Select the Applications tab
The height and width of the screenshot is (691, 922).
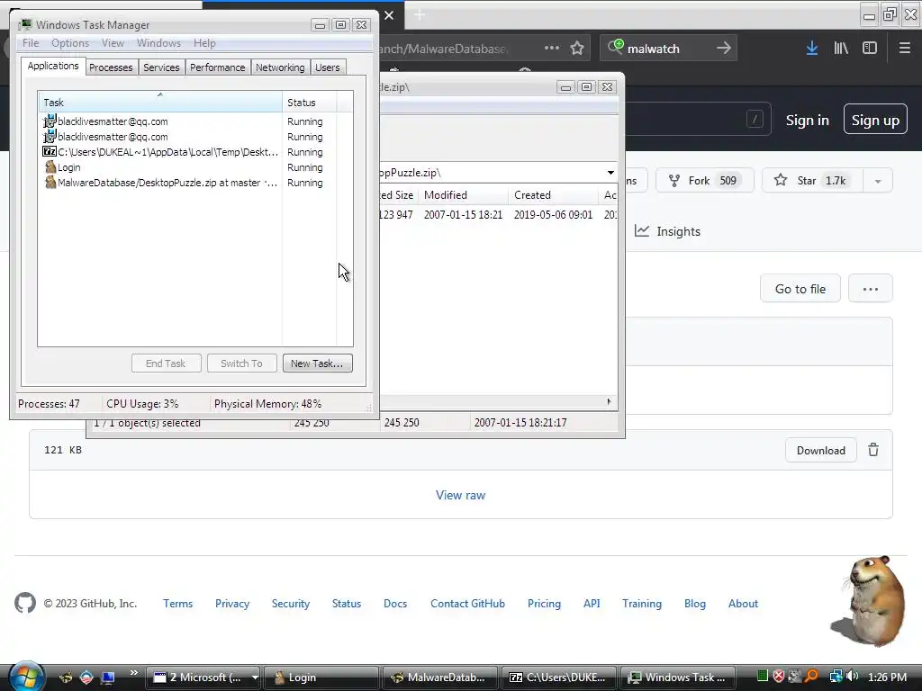click(53, 66)
